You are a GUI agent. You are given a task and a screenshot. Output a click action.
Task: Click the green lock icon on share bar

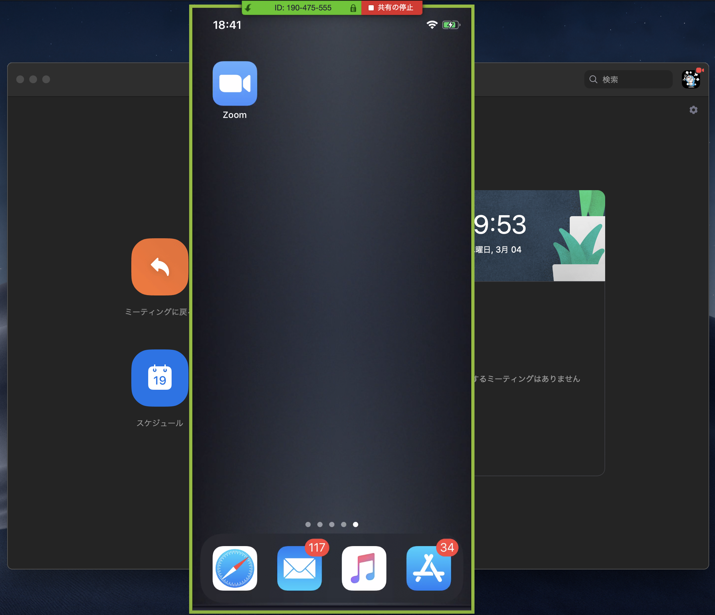click(353, 8)
